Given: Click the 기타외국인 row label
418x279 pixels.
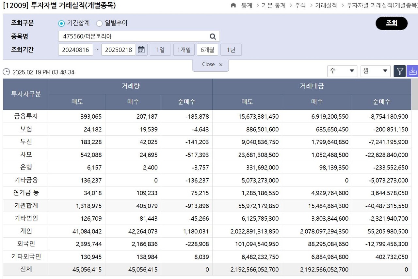Looking at the screenshot, I should coord(26,257).
